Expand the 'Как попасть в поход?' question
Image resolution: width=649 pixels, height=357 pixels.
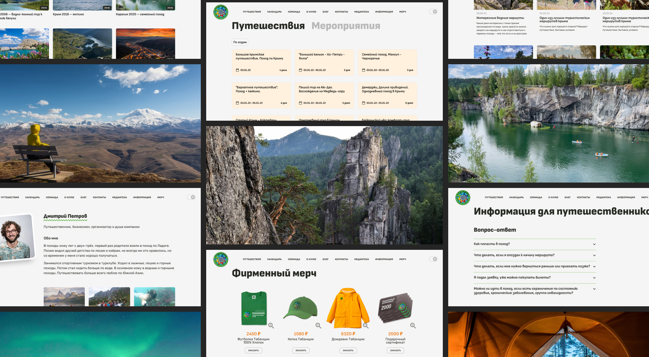[x=594, y=244]
